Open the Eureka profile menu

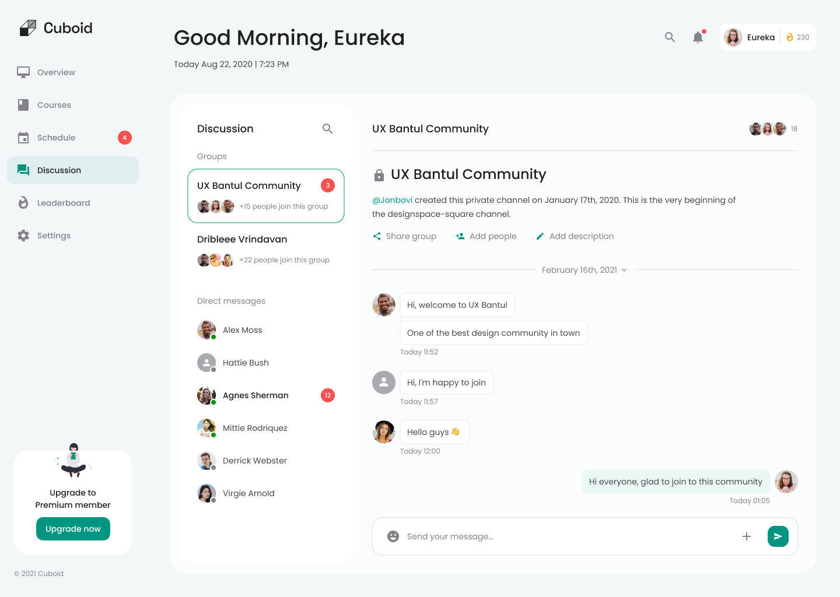pos(750,37)
